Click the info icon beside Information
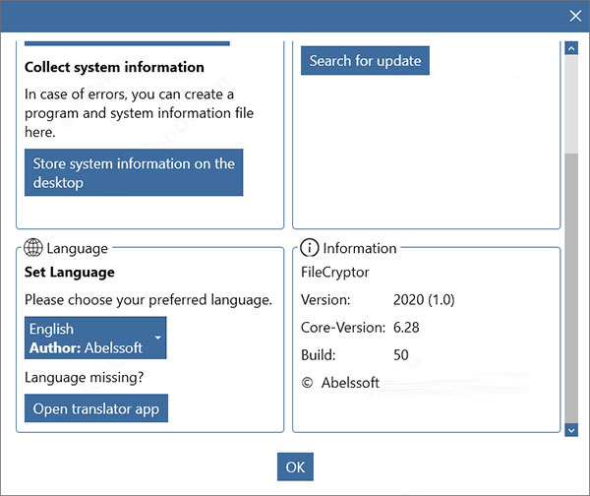The height and width of the screenshot is (496, 590). (310, 248)
